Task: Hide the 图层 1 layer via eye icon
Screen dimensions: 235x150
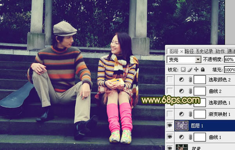Action: click(x=170, y=125)
